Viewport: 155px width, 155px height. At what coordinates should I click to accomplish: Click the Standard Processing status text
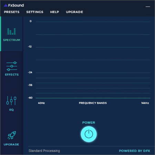[44, 151]
